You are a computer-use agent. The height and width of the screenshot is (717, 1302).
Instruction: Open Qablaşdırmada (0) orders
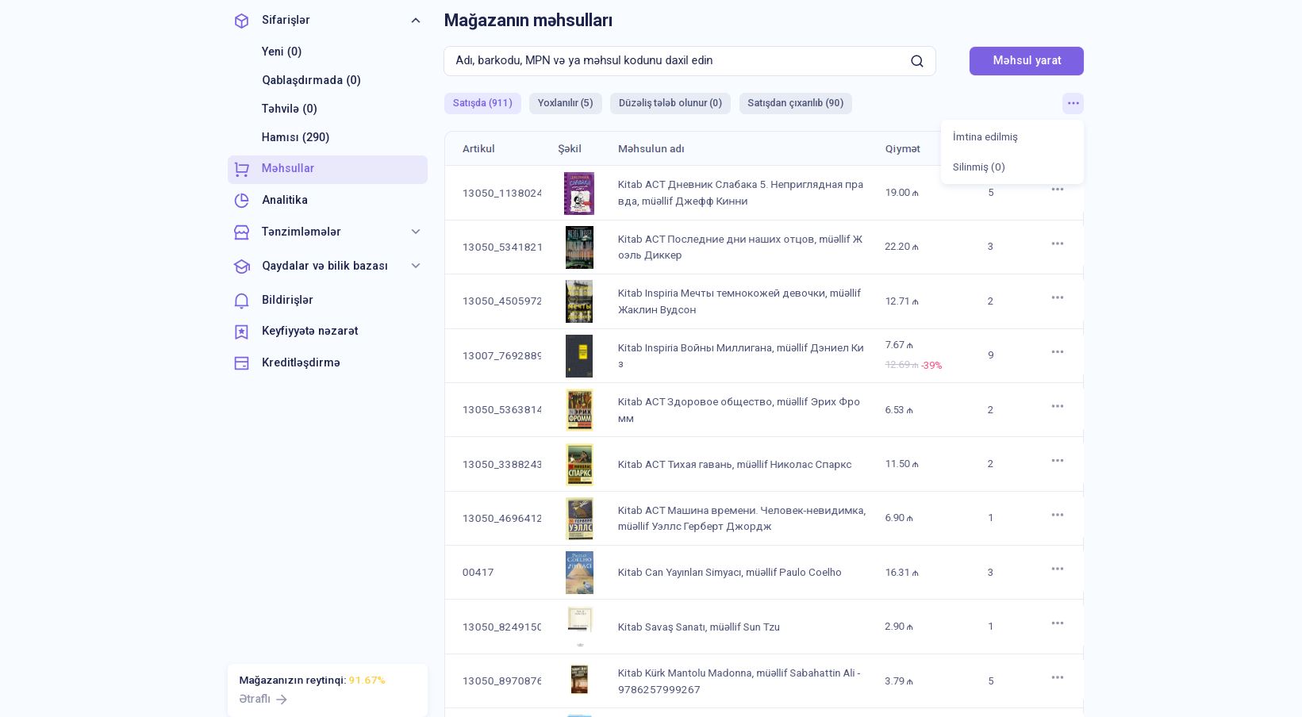(311, 80)
